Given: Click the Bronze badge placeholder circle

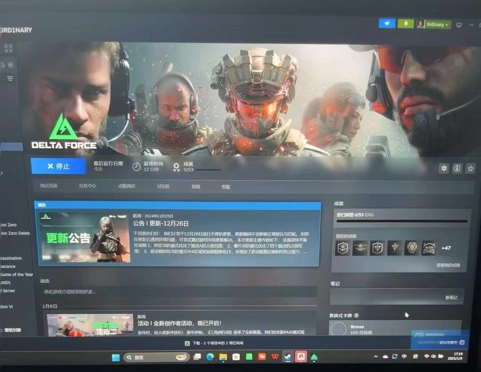Looking at the screenshot, I should coord(338,329).
